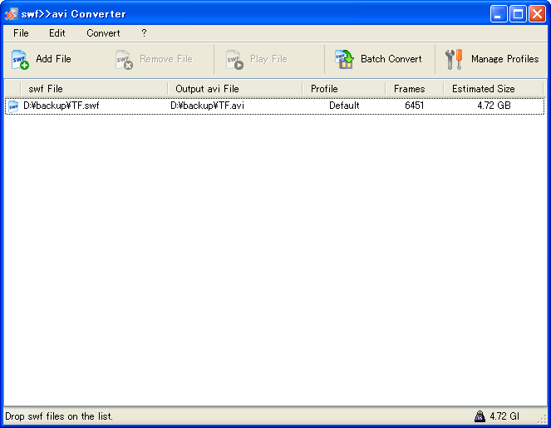Click the Remove File swf icon
551x428 pixels.
pyautogui.click(x=124, y=59)
